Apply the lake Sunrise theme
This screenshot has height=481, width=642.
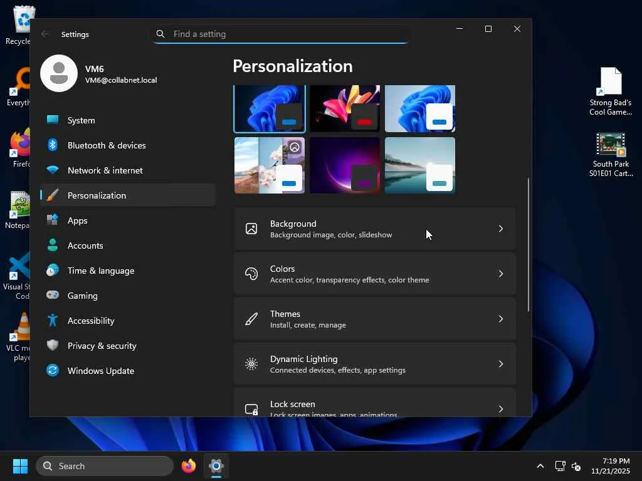(420, 165)
